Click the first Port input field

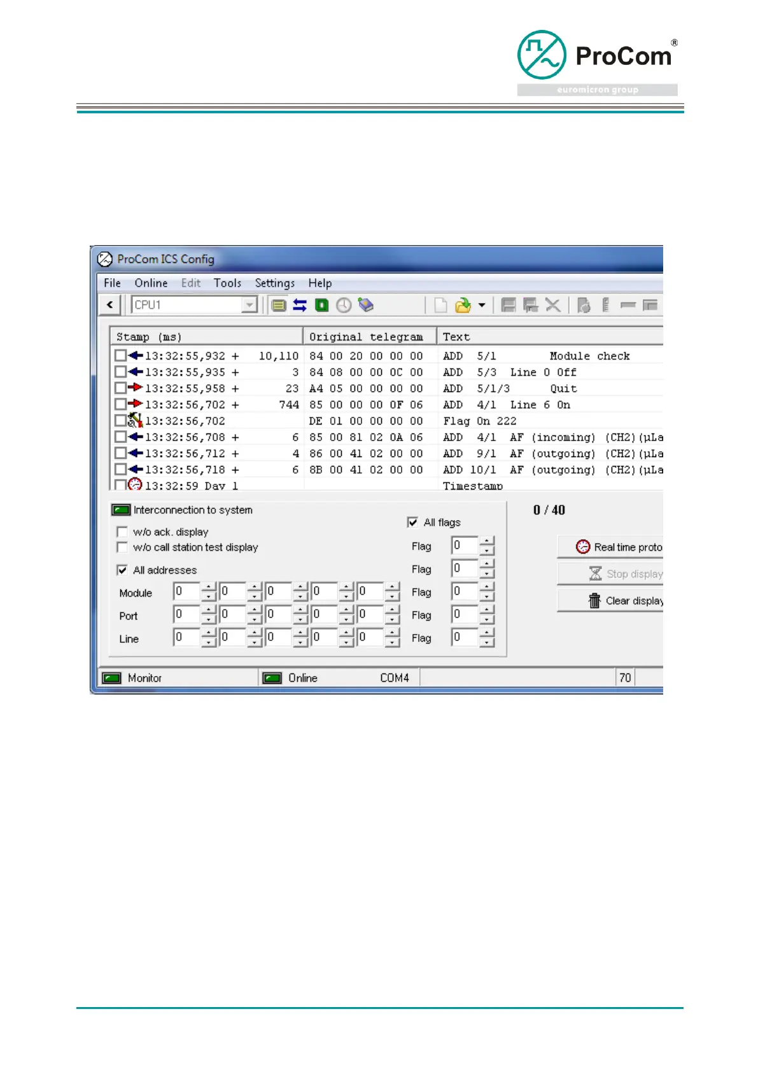point(186,615)
